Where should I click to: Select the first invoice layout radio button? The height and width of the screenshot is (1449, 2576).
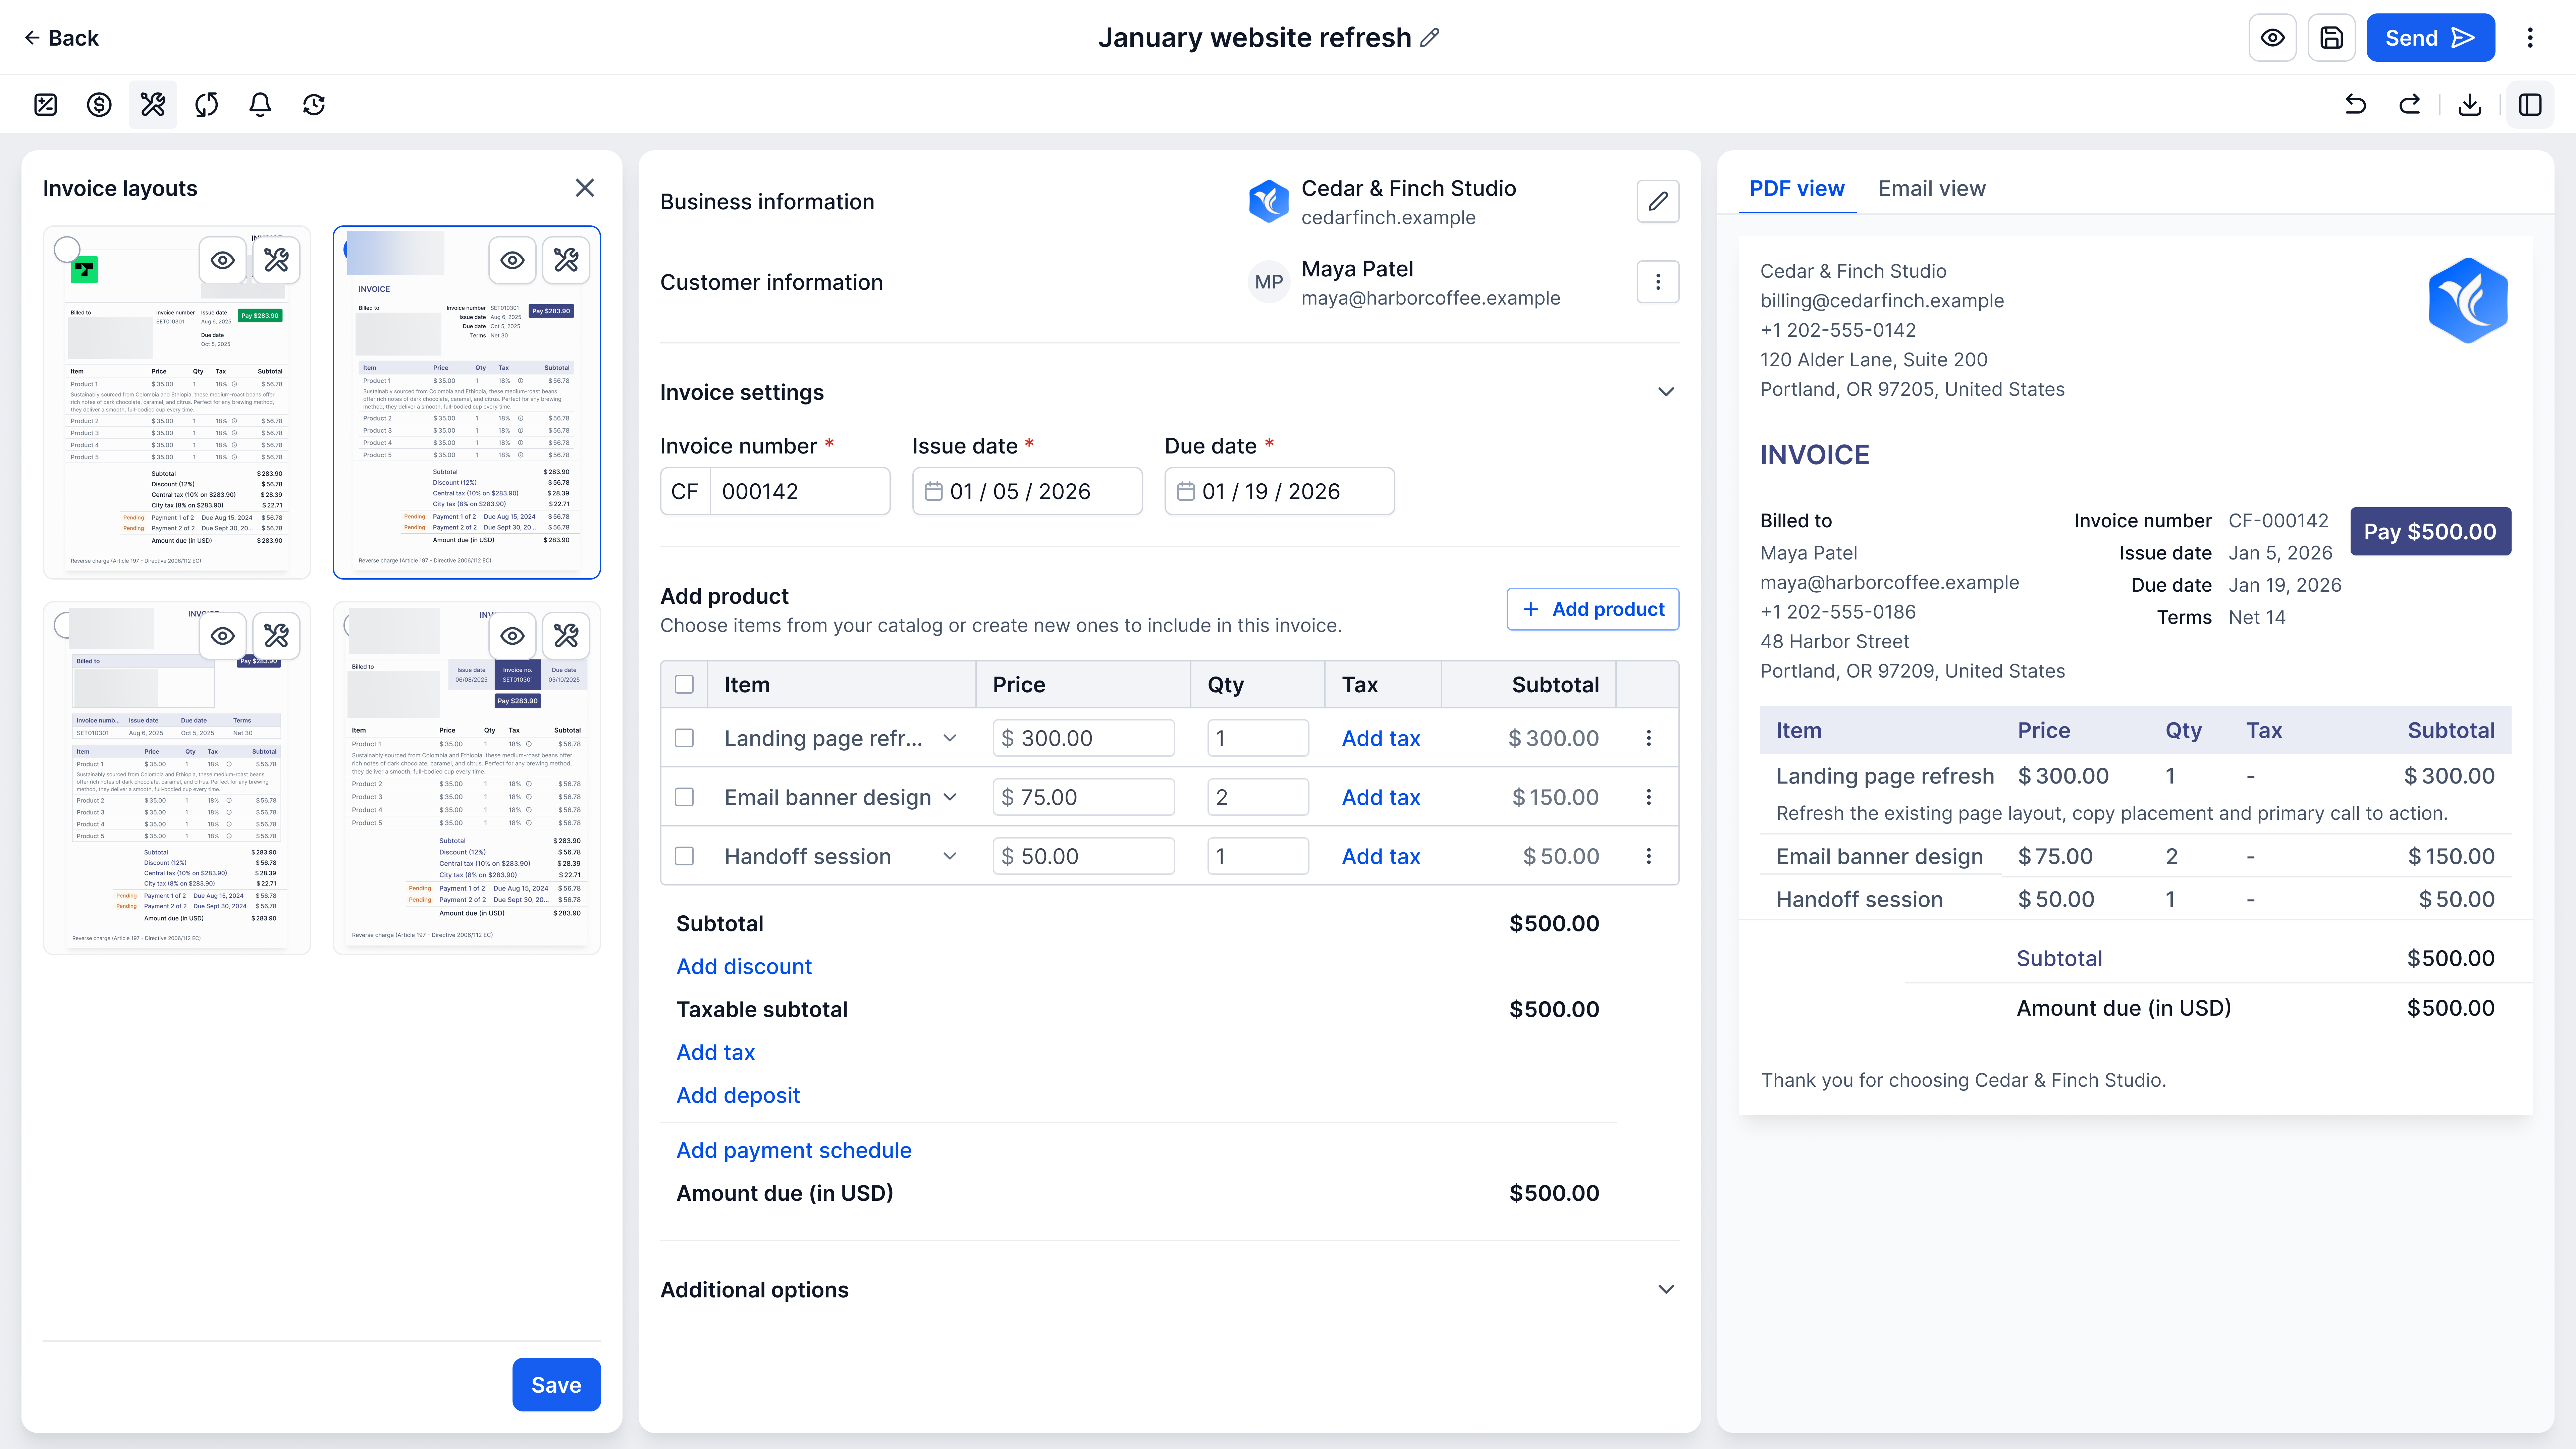(67, 249)
